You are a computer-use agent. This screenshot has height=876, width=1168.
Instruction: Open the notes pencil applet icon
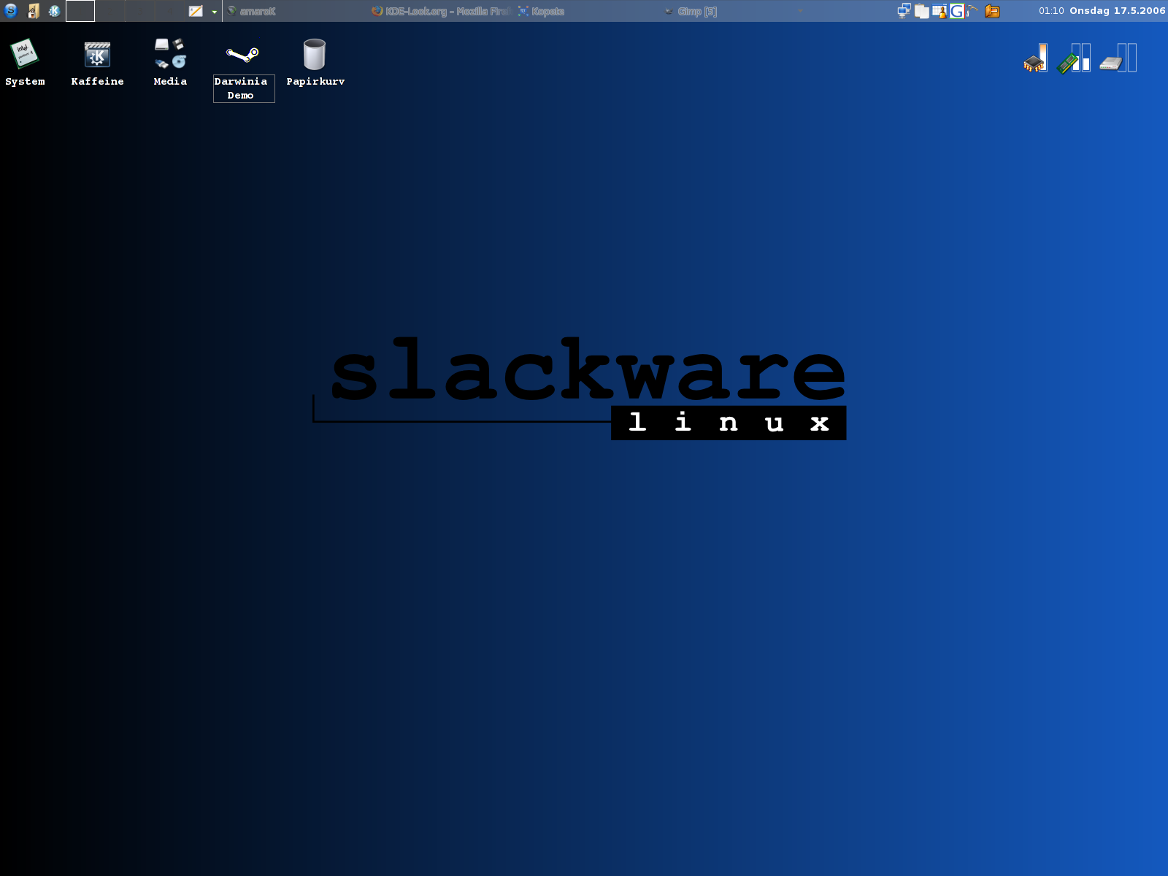point(196,11)
